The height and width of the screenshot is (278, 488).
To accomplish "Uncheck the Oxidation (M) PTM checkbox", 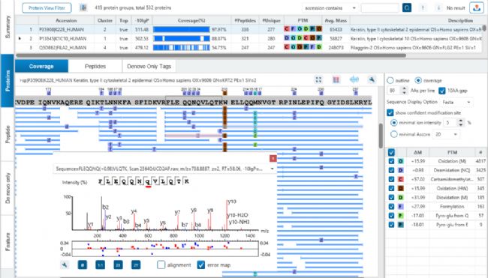I will tap(391, 161).
